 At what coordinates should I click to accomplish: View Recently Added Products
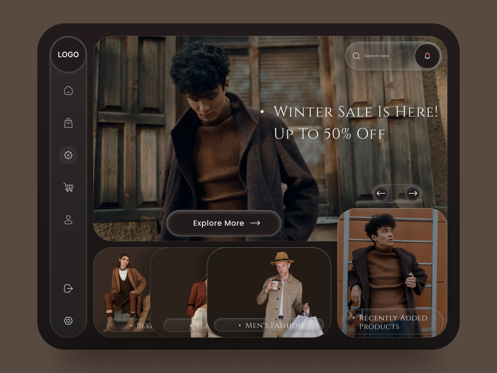point(392,322)
